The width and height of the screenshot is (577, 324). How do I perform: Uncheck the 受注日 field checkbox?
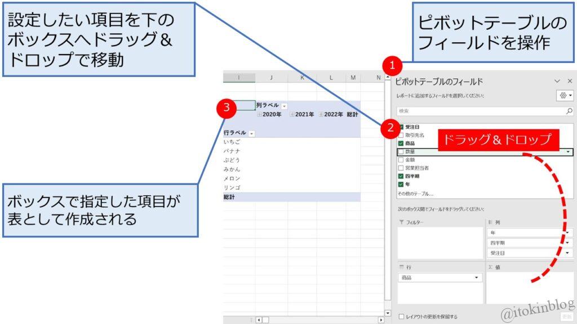pyautogui.click(x=401, y=127)
